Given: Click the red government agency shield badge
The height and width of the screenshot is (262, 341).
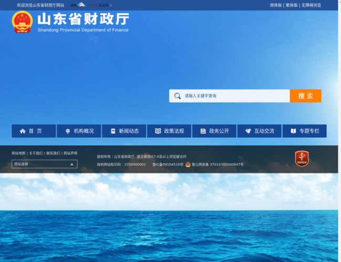Looking at the screenshot, I should coord(302,159).
